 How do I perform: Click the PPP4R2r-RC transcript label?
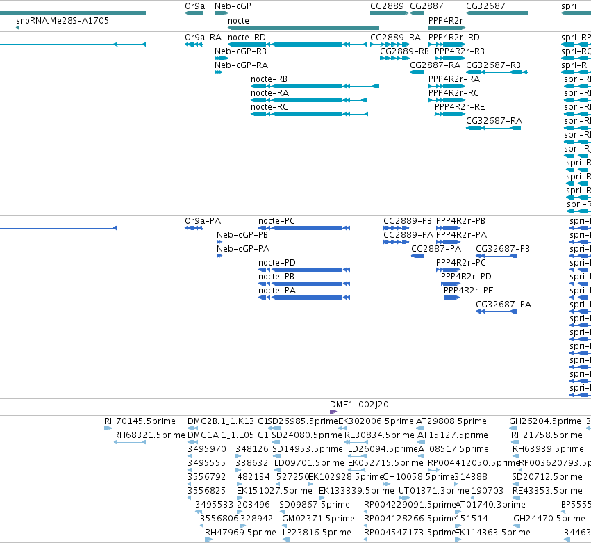[453, 93]
